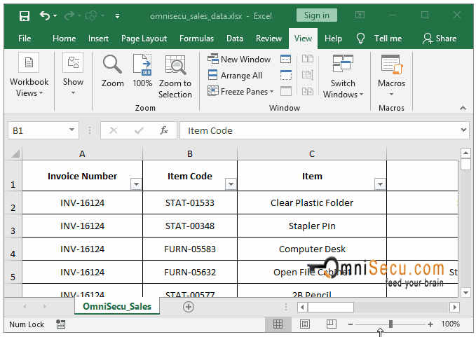Screen dimensions: 476x337
Task: Click vertical scrollbar up arrow
Action: (x=465, y=153)
